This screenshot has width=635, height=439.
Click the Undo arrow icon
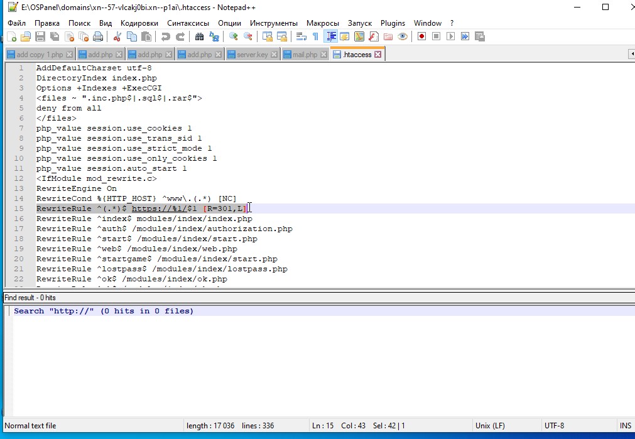coord(165,36)
